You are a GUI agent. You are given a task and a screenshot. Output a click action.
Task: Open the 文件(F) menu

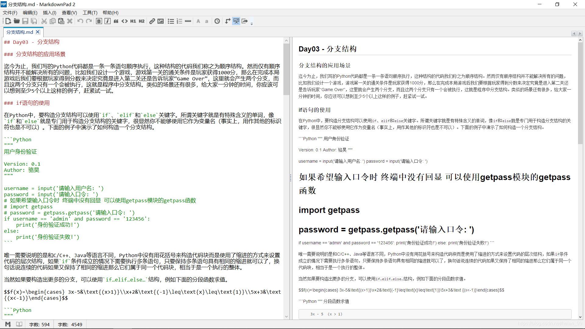(10, 12)
